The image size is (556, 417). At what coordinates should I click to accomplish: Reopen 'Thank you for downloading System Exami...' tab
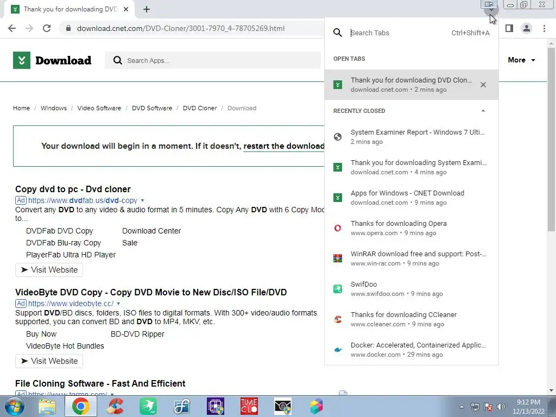point(412,167)
